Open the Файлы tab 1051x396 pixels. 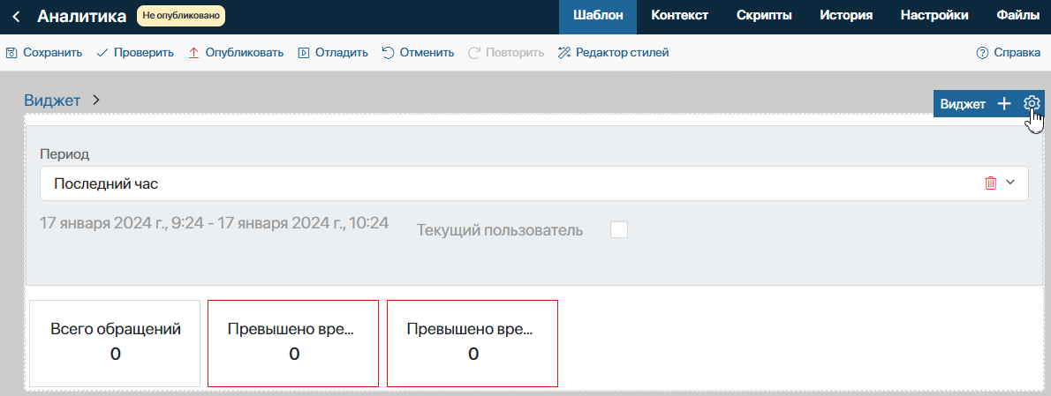tap(1017, 17)
